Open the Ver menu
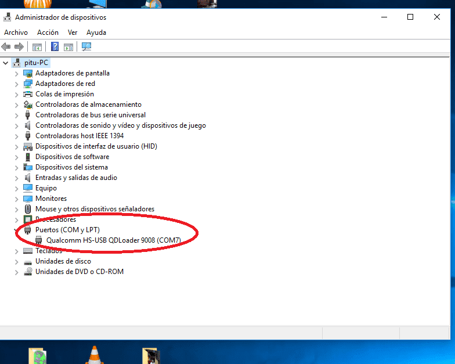Viewport: 455px width, 364px height. tap(73, 33)
